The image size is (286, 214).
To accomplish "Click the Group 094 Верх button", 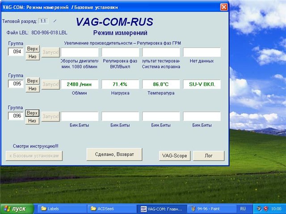I will (33, 49).
